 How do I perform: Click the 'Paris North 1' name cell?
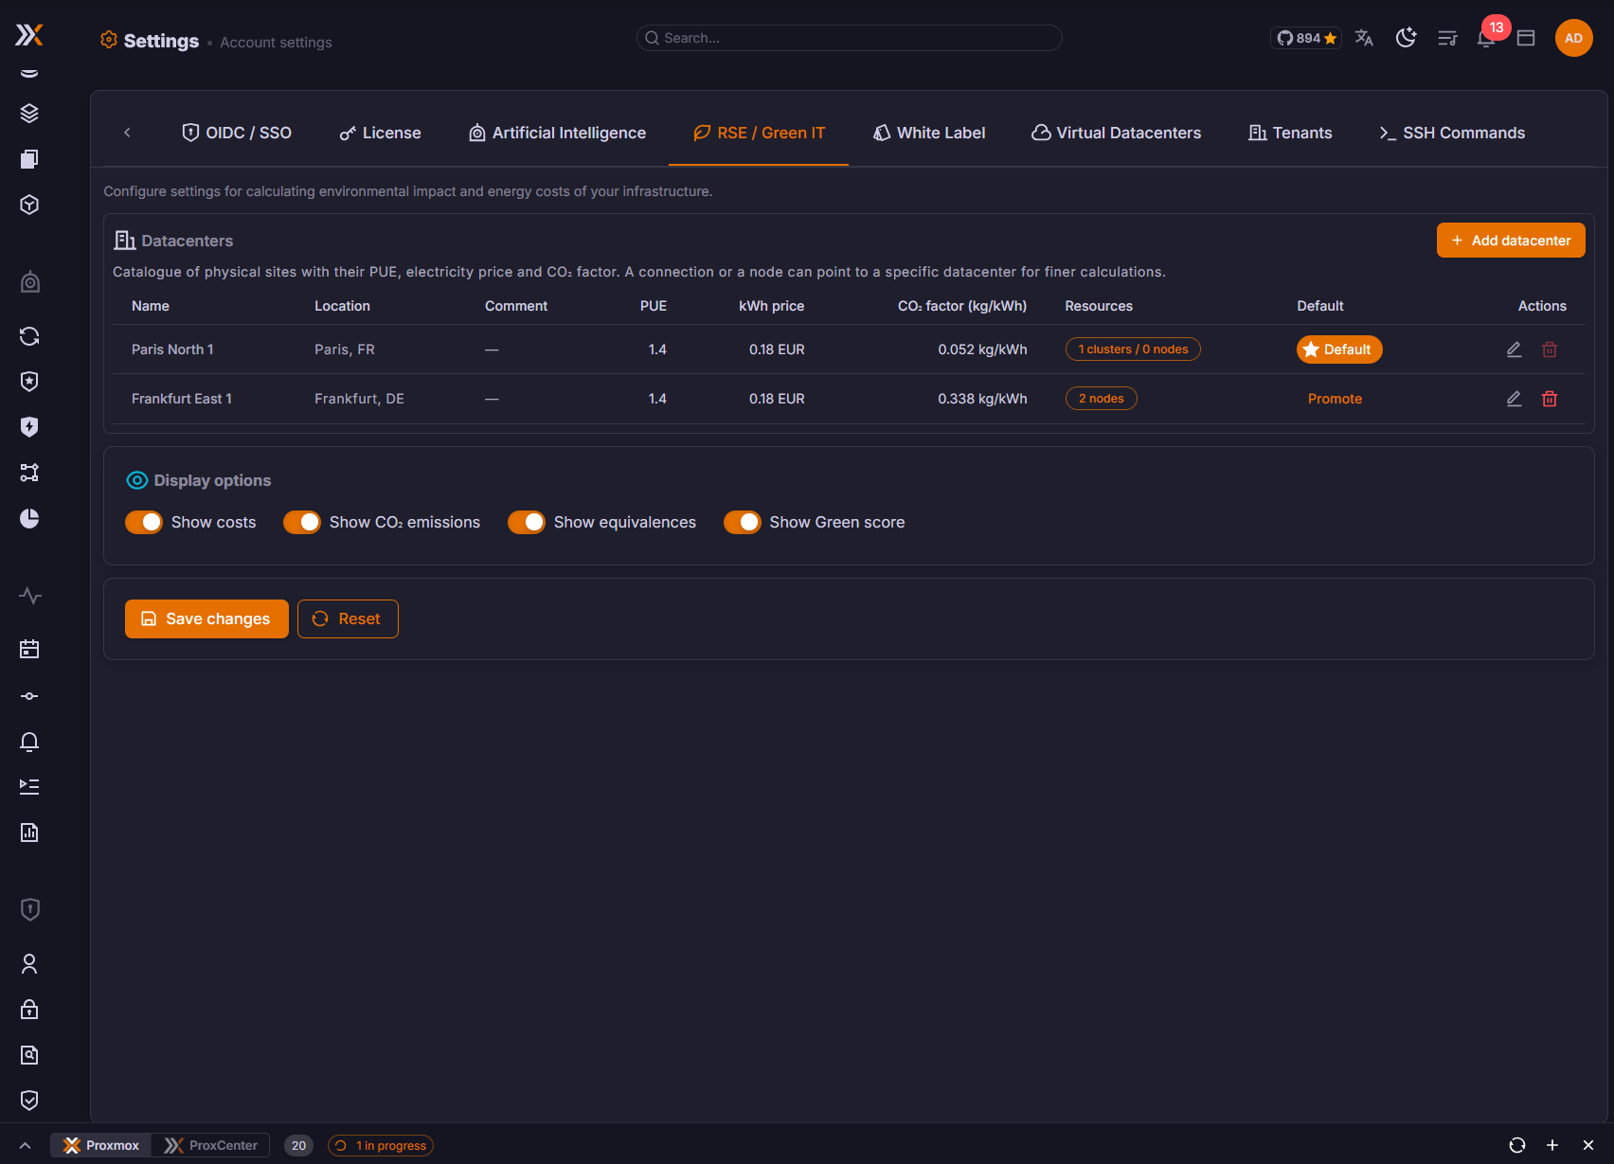point(172,349)
